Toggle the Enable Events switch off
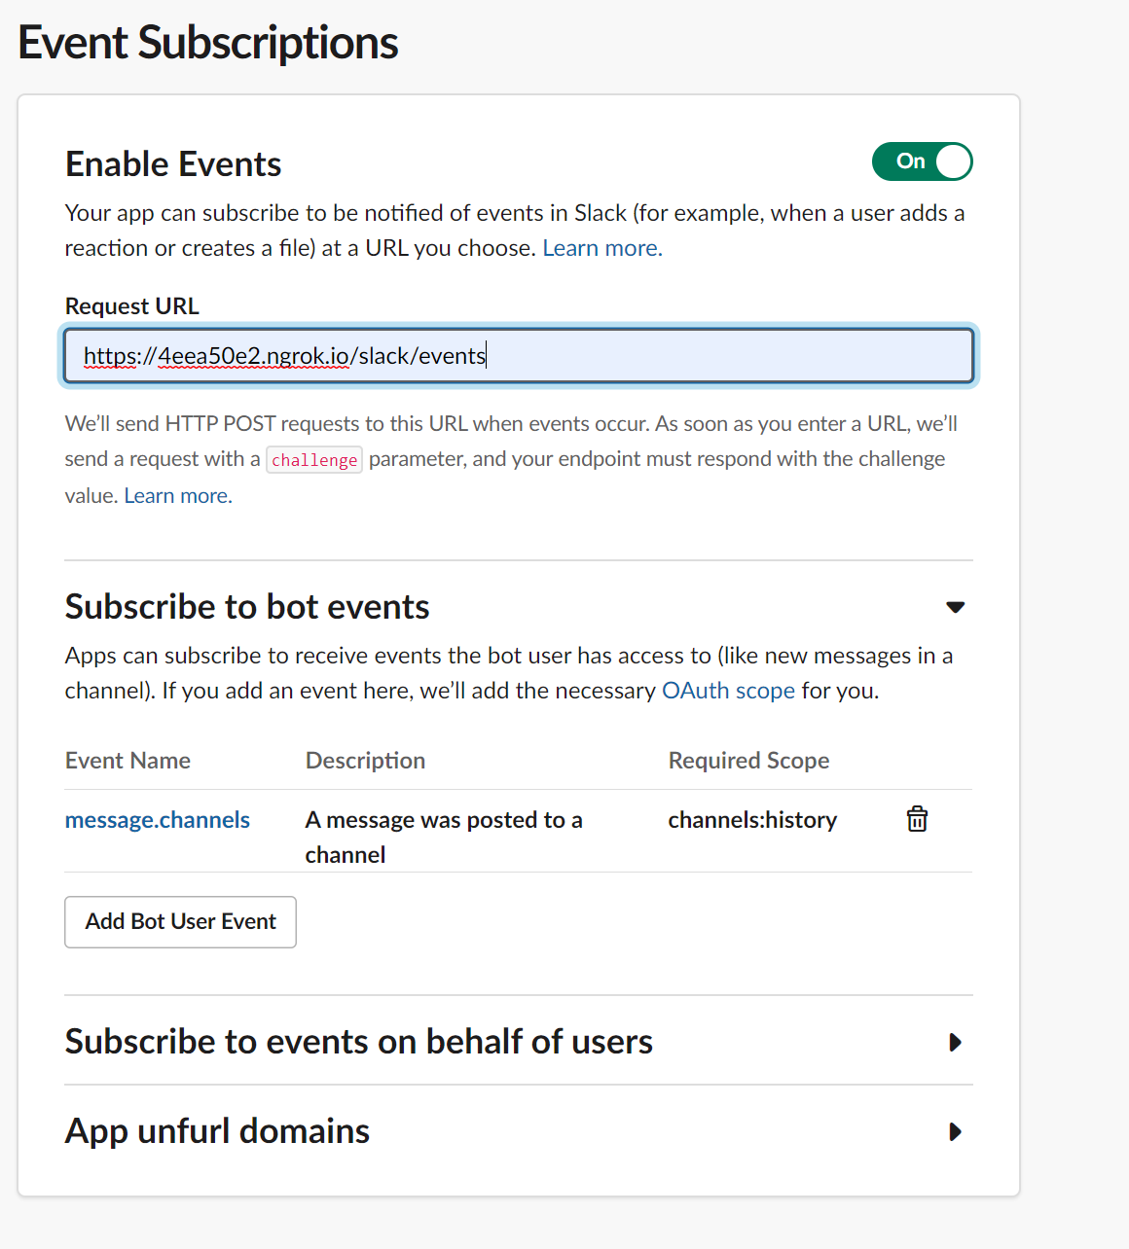The width and height of the screenshot is (1129, 1249). (x=922, y=161)
